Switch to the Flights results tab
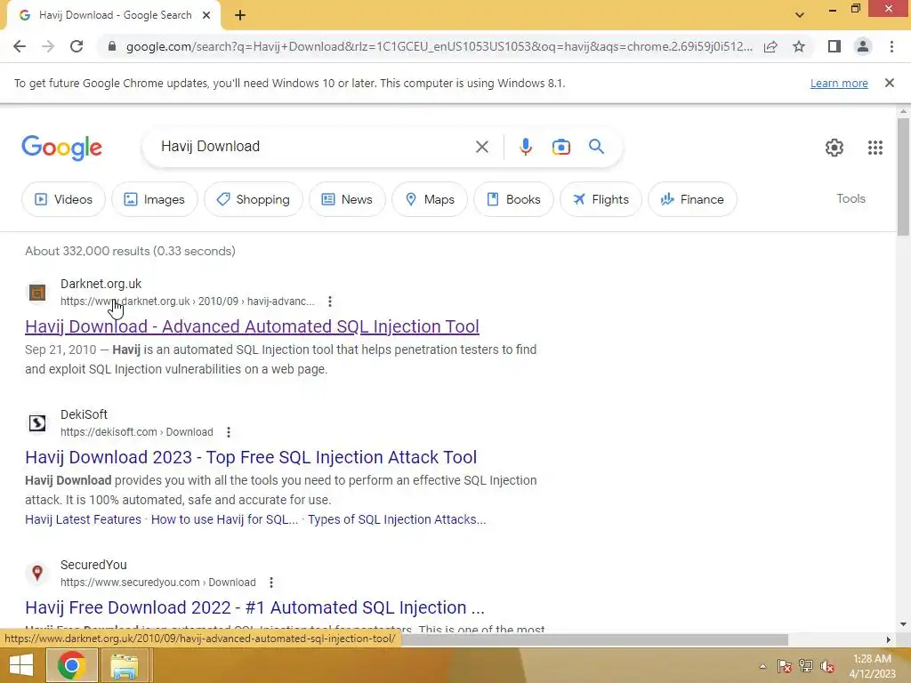Screen dimensions: 911x683 point(601,199)
